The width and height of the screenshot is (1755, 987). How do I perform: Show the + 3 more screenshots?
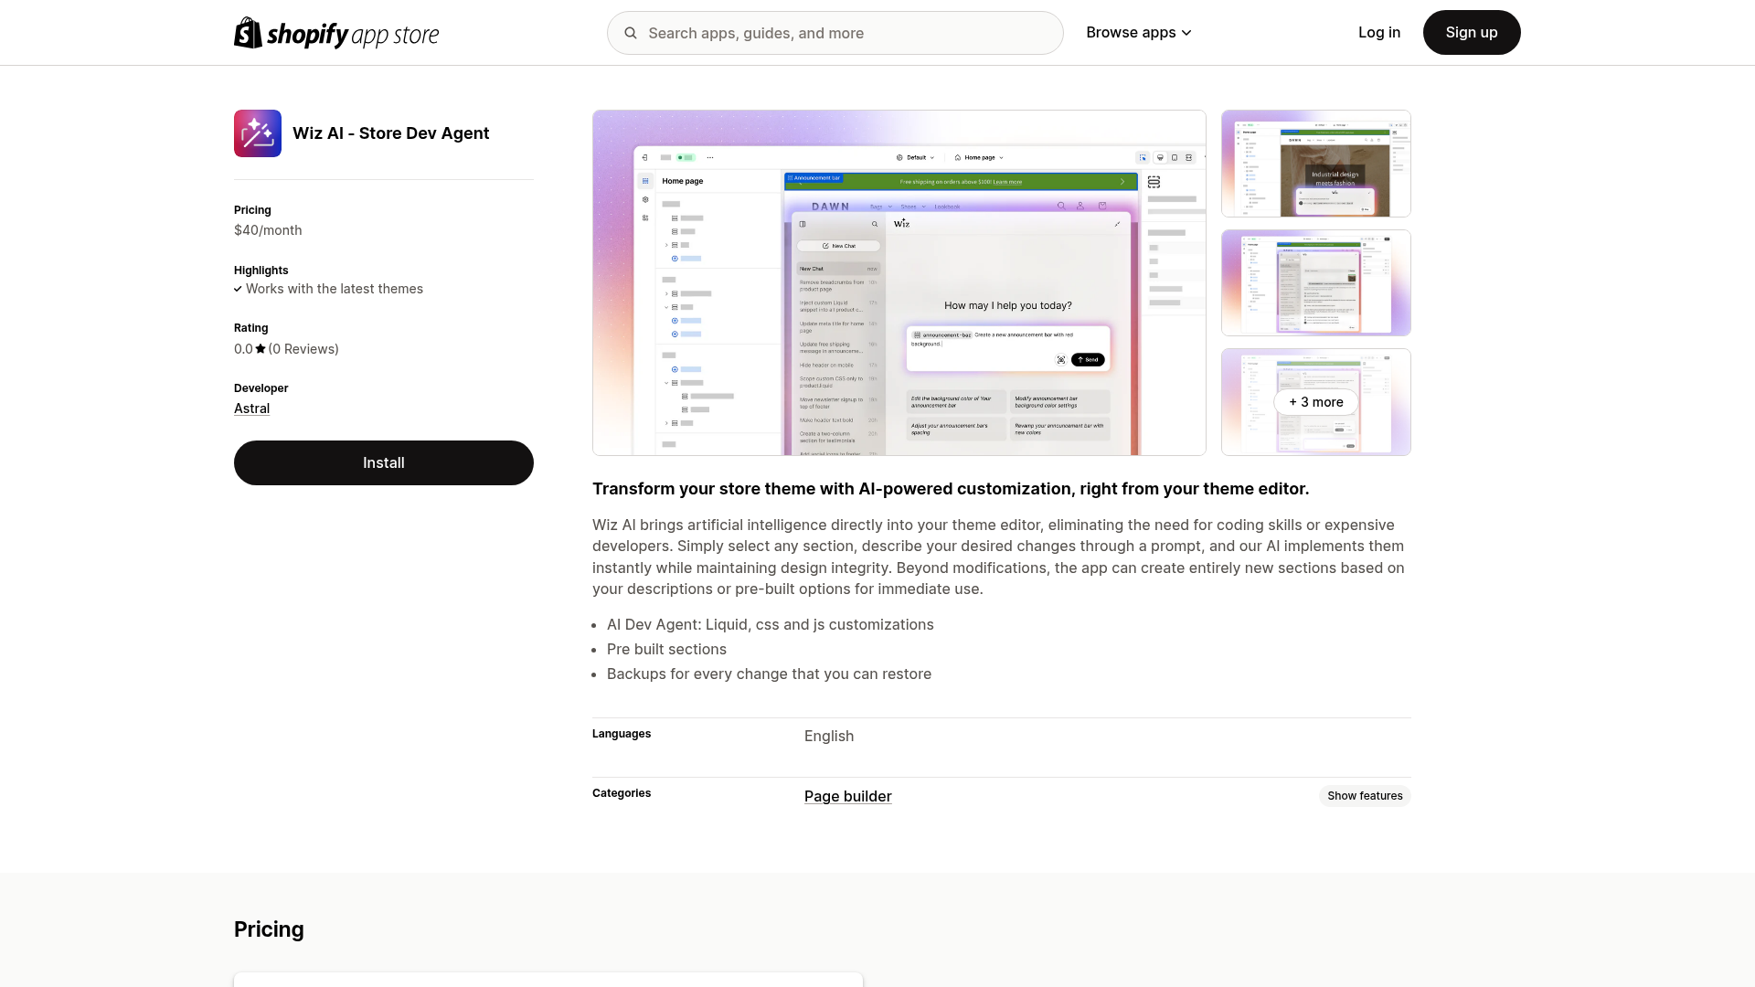tap(1316, 402)
